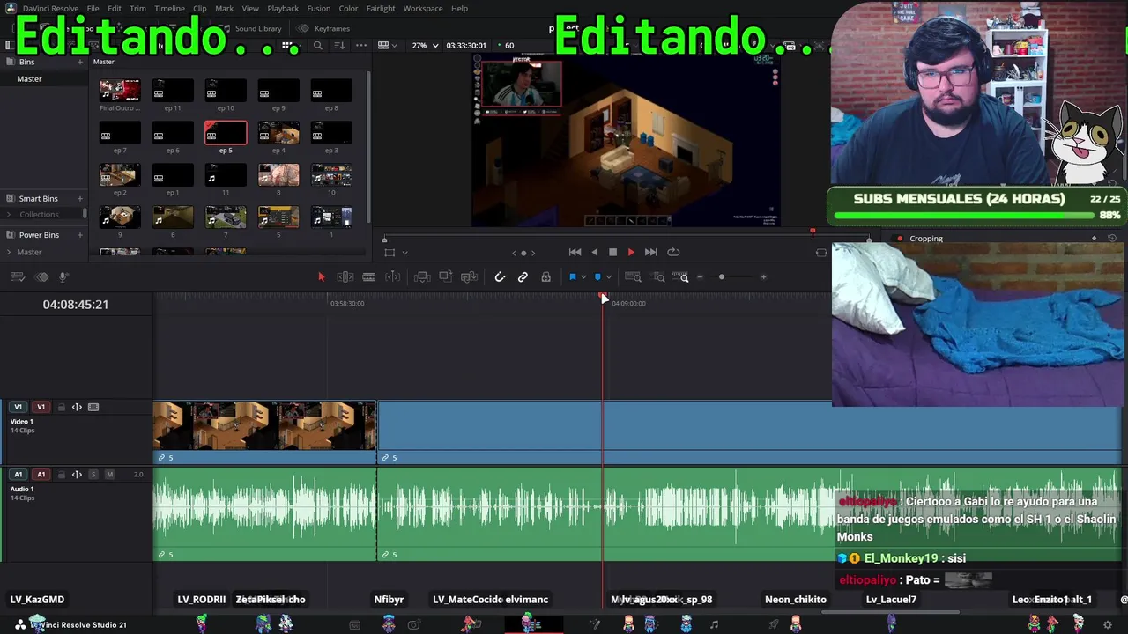Solo the Audio 1 track
The image size is (1128, 634).
coord(93,475)
